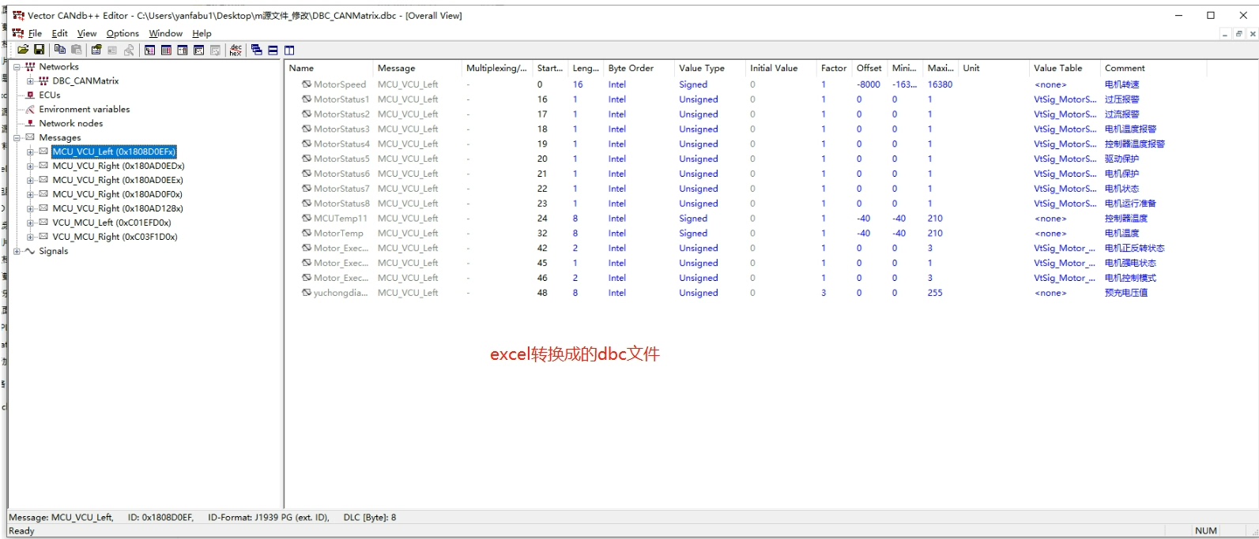Click the Cascade windows toolbar icon
The image size is (1259, 539).
tap(257, 50)
